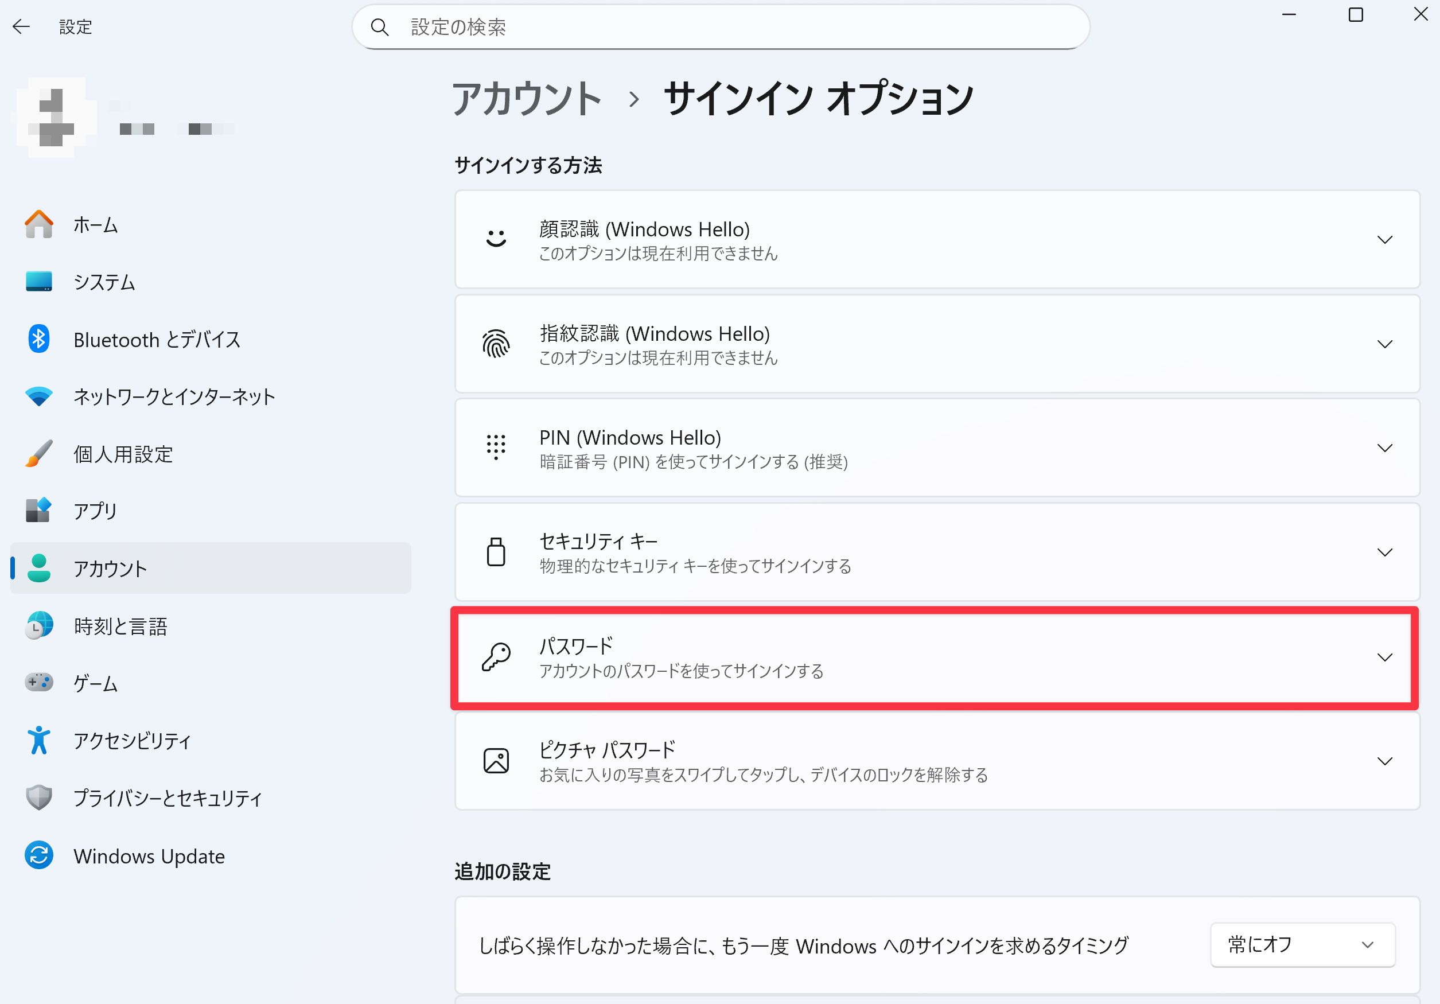This screenshot has width=1440, height=1004.
Task: Click the search magnifier icon
Action: click(379, 27)
